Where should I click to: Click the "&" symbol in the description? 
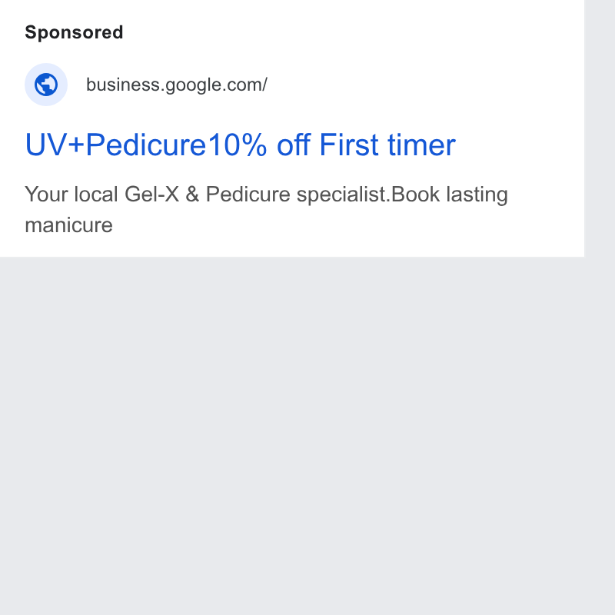tap(192, 194)
